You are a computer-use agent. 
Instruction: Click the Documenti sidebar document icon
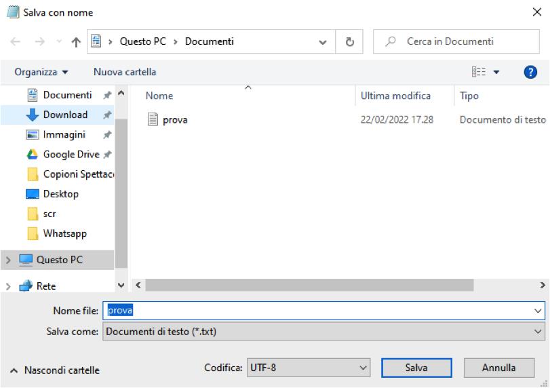(33, 95)
